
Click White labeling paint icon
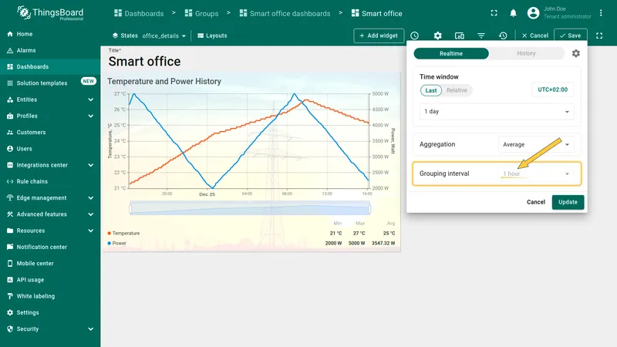10,296
